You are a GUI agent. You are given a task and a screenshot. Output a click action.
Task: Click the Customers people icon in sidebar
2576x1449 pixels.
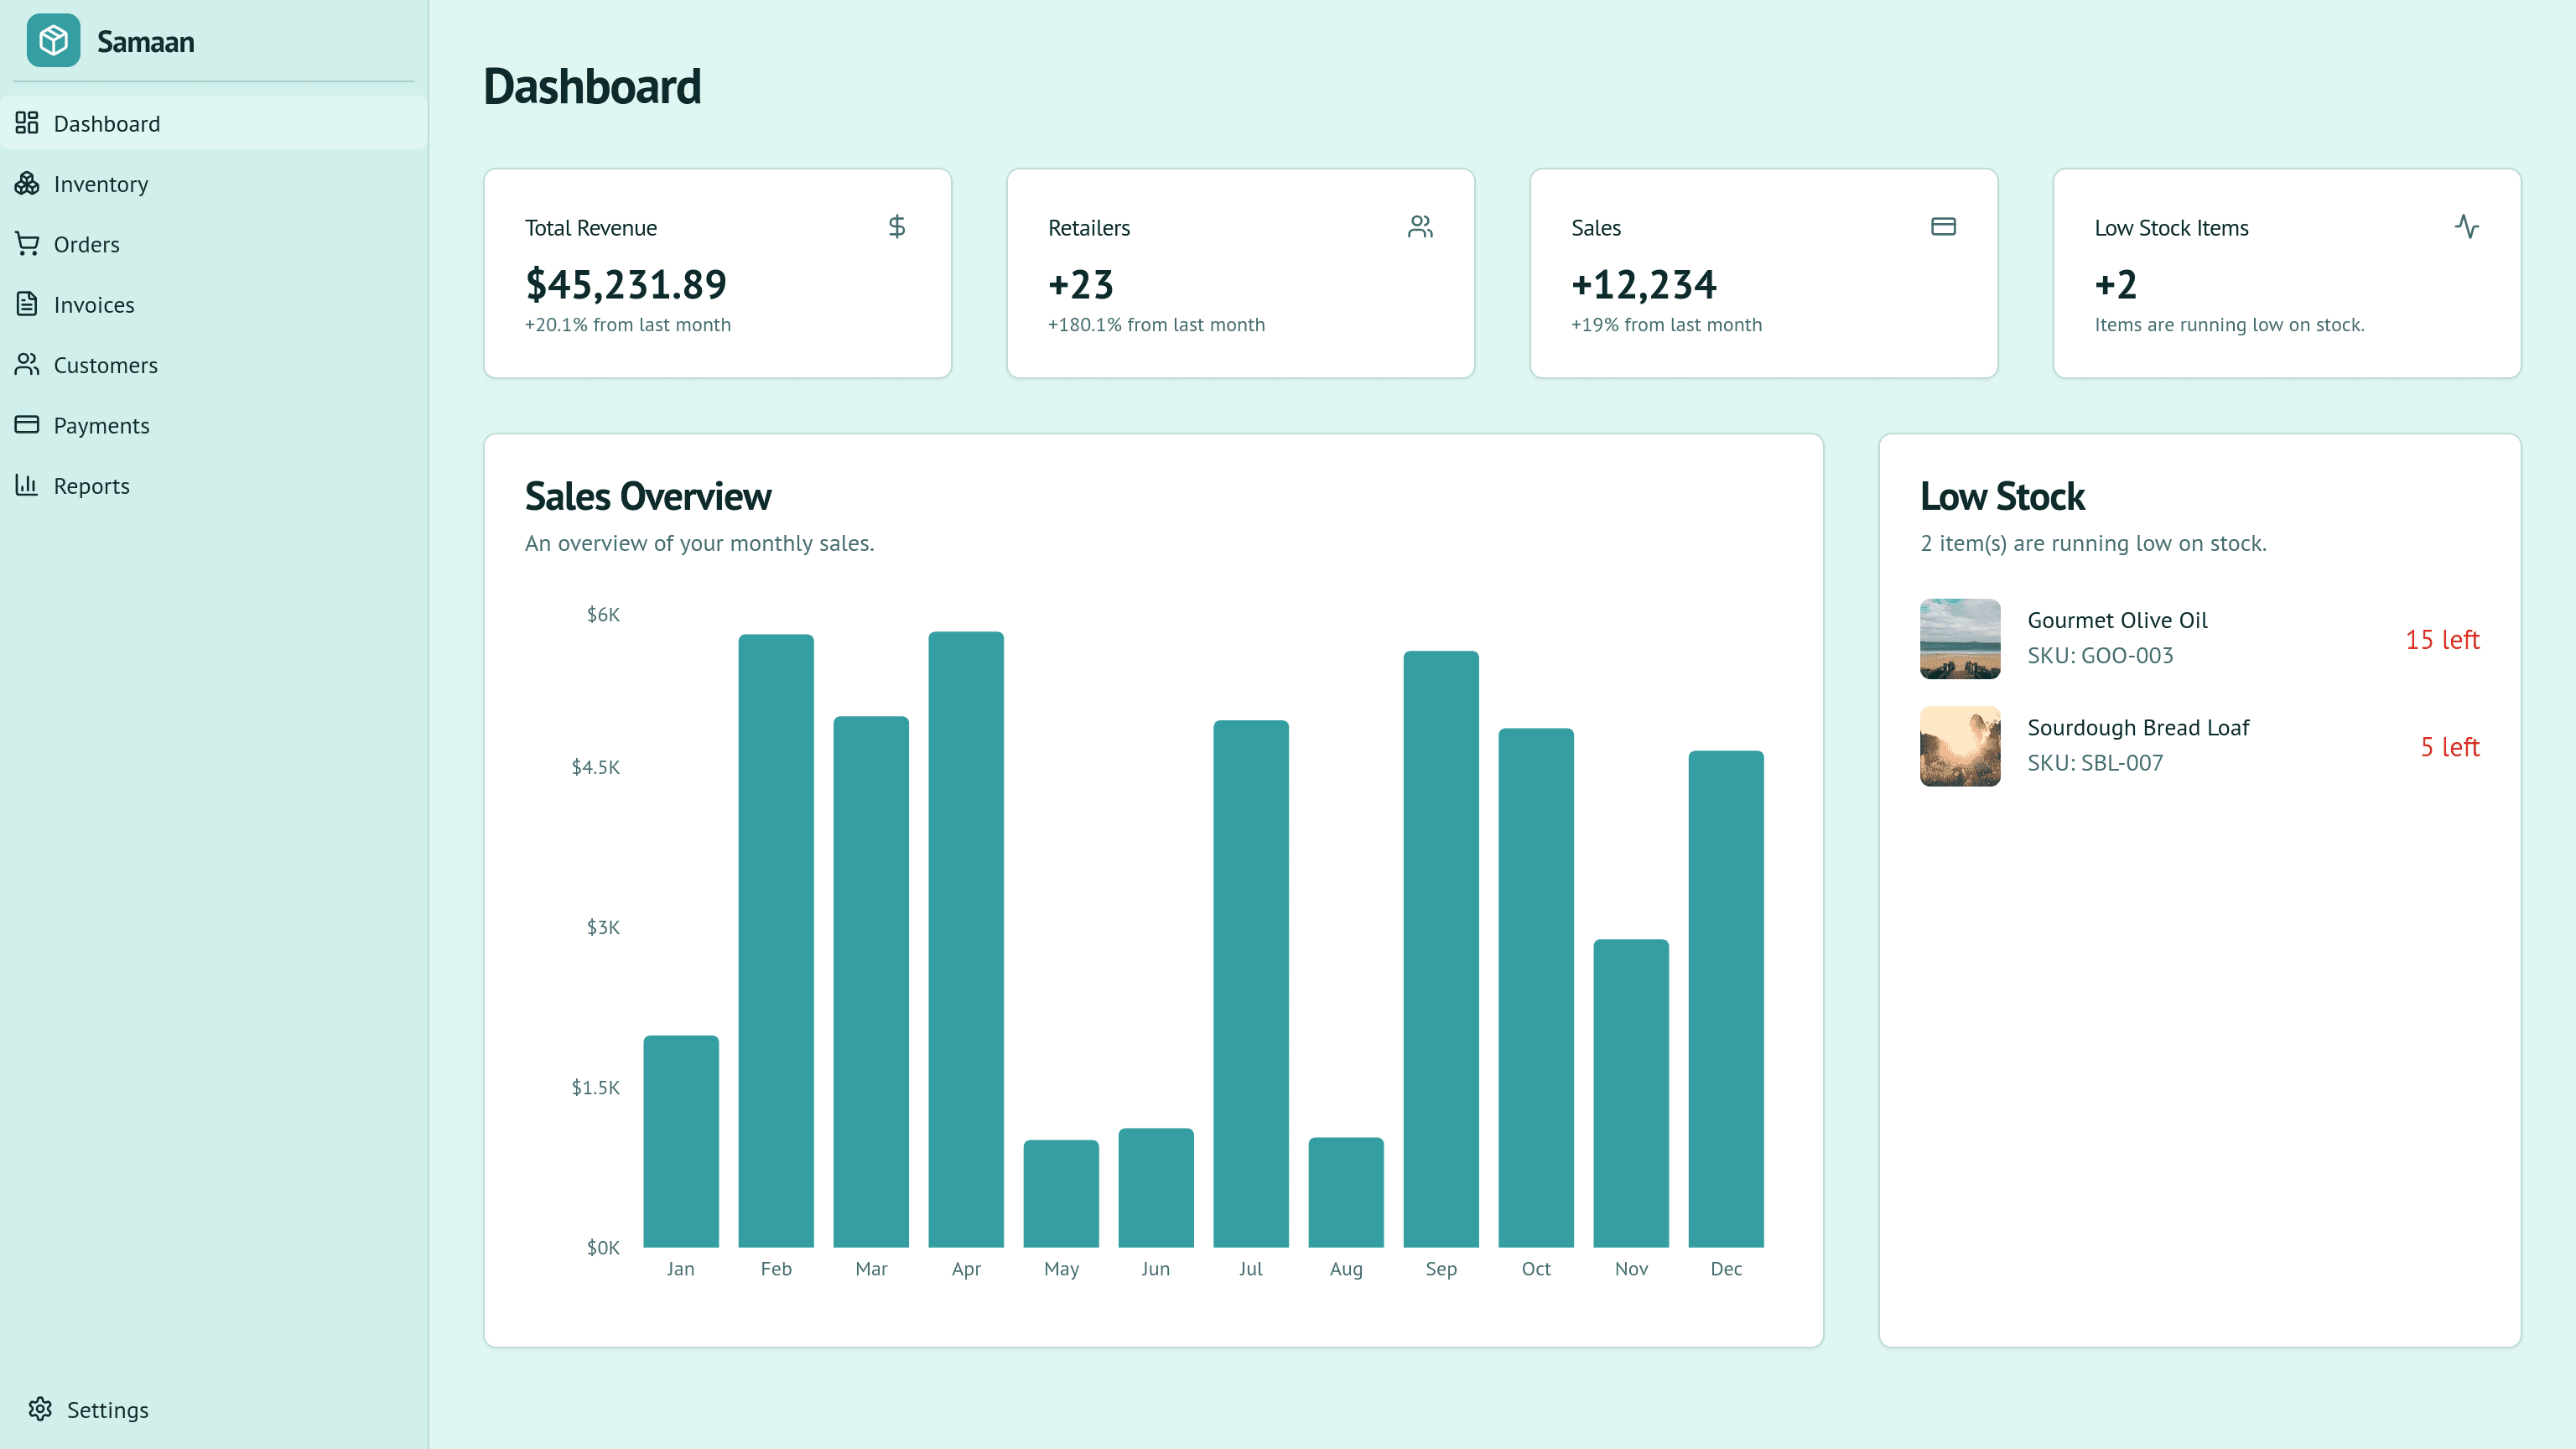coord(27,365)
